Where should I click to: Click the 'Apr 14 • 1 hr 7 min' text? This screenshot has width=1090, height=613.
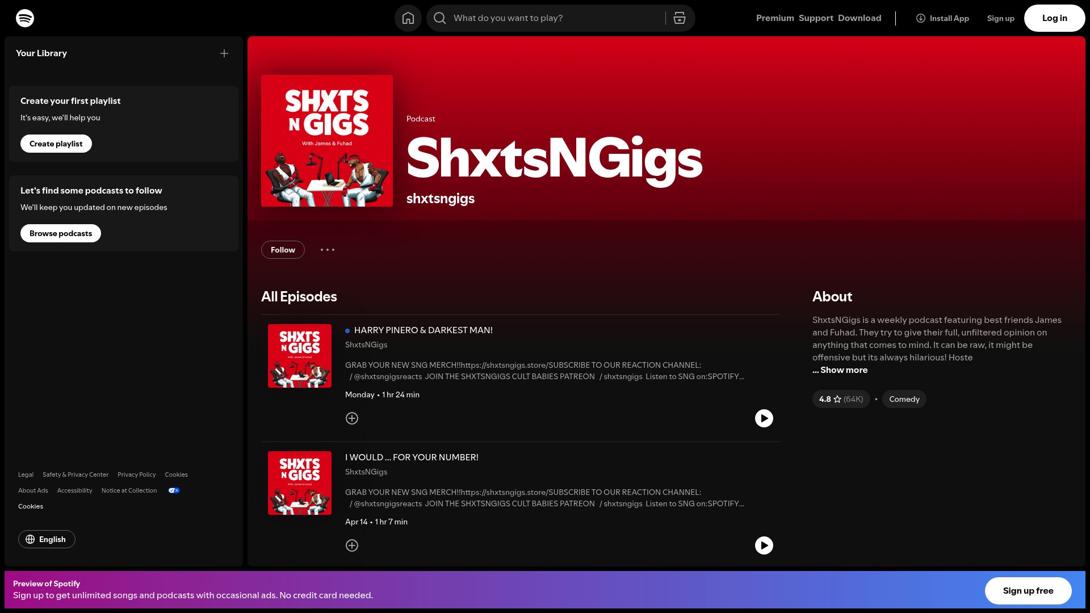click(376, 522)
